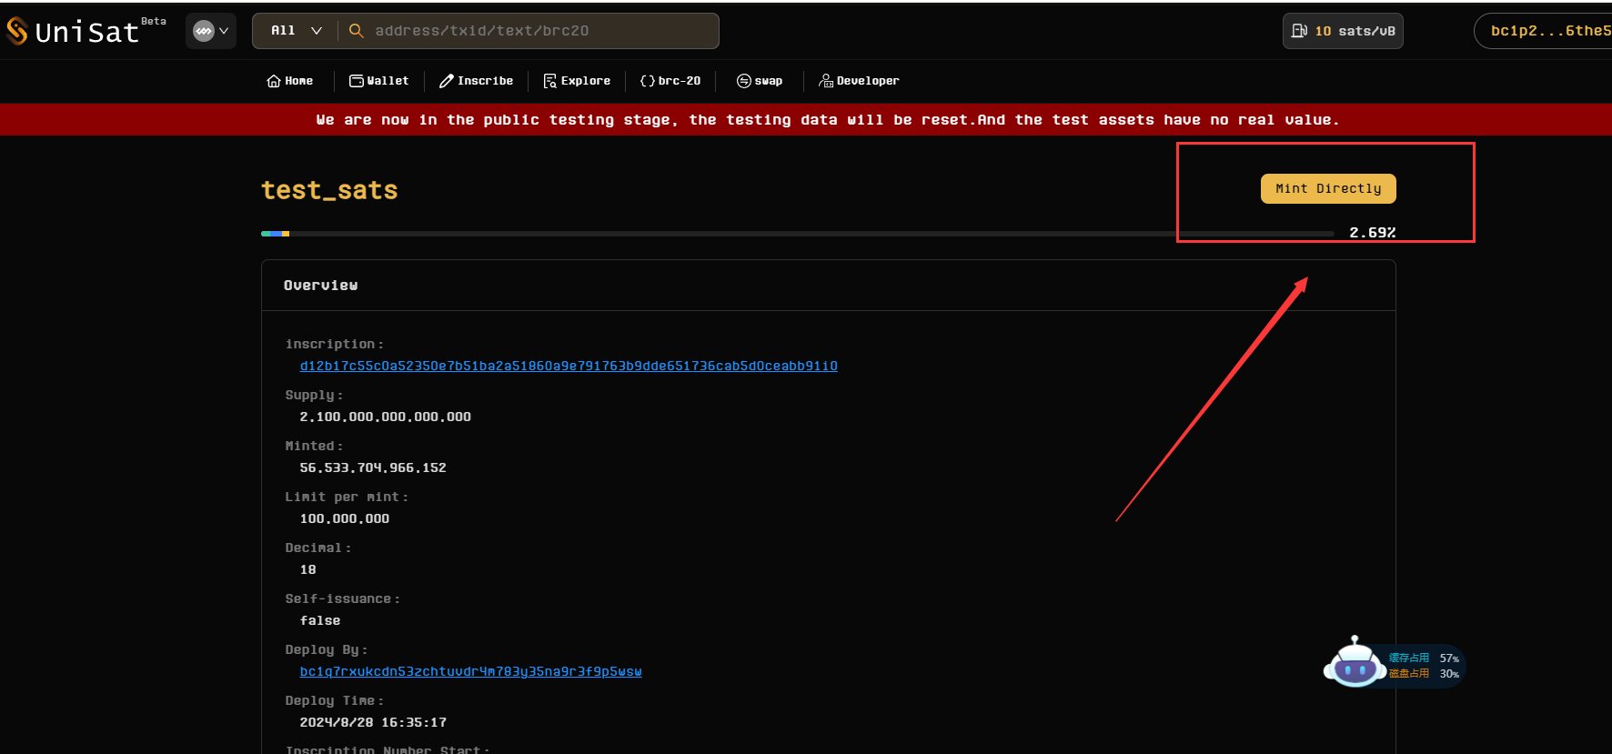This screenshot has width=1612, height=754.
Task: Click the Home house icon
Action: [x=274, y=81]
